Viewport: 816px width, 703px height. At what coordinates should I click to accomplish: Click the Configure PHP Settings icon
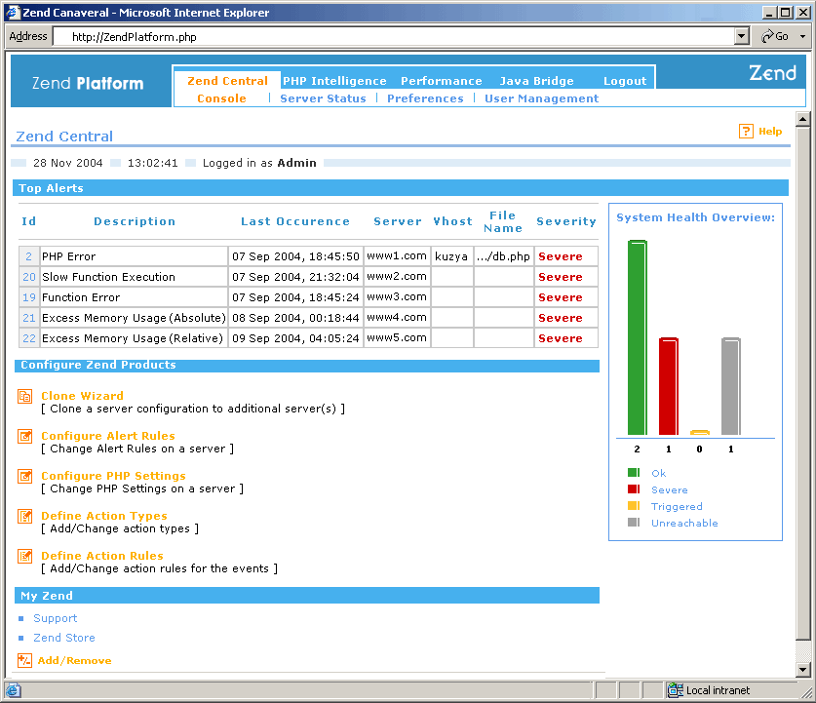(x=25, y=476)
